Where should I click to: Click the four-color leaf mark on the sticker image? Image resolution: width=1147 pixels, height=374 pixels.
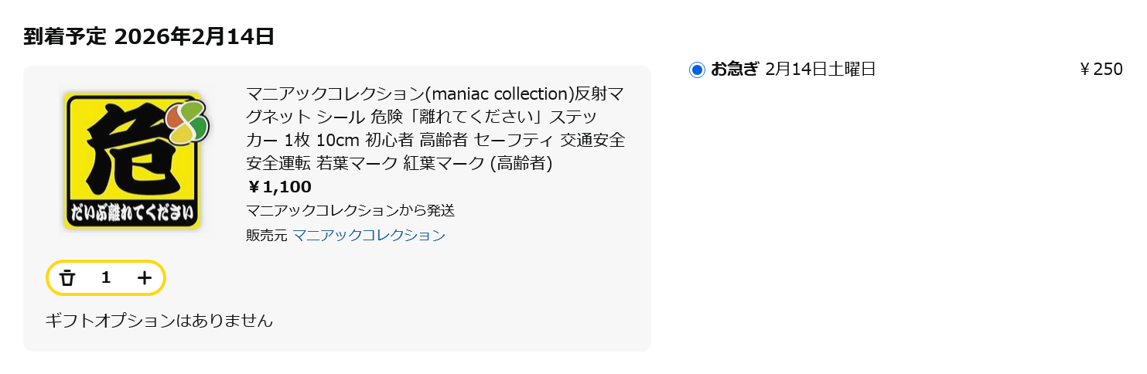[189, 121]
